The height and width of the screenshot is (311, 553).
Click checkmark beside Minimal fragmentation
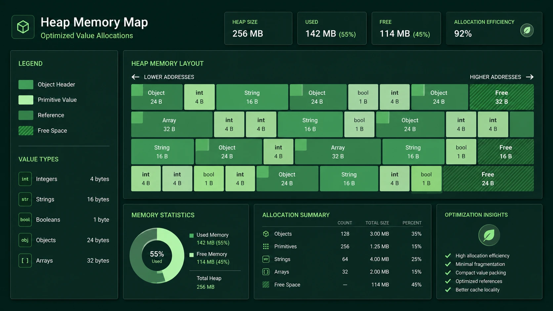pos(448,264)
